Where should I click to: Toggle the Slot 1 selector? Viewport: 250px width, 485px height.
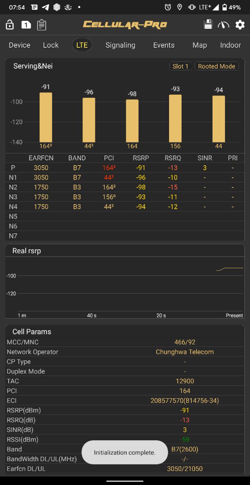(x=180, y=66)
